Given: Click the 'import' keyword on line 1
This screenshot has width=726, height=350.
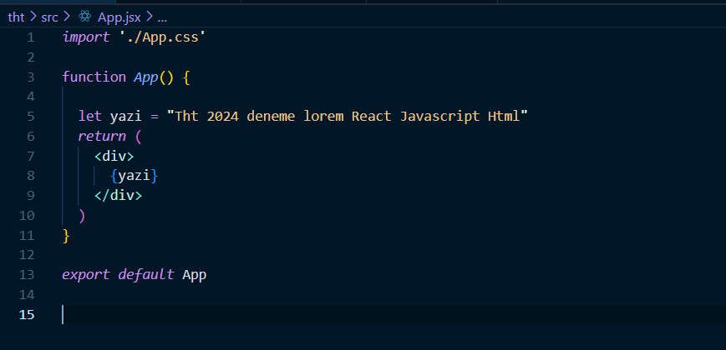Looking at the screenshot, I should (86, 37).
